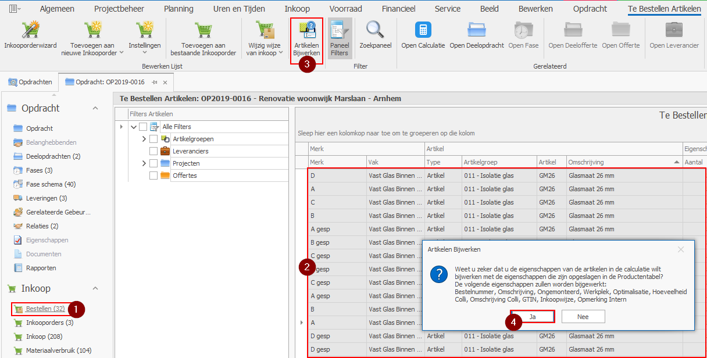Image resolution: width=707 pixels, height=358 pixels.
Task: Click Toevoegen aan nieuwe Inkooporder icon
Action: [92, 31]
